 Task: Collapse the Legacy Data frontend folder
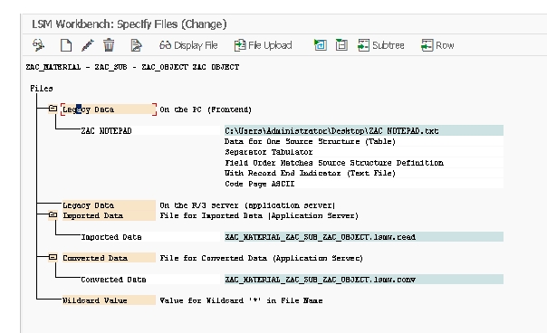point(53,109)
